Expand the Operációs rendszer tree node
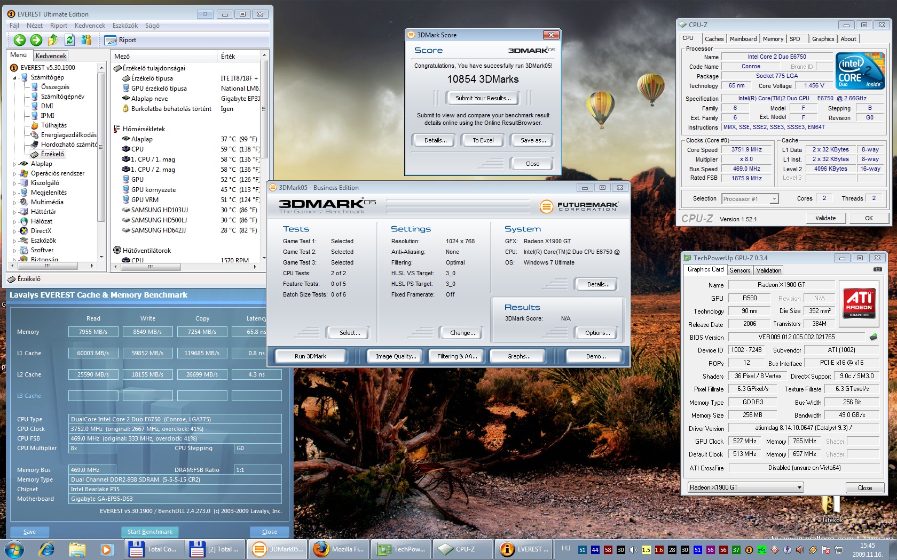The height and width of the screenshot is (560, 897). point(15,174)
